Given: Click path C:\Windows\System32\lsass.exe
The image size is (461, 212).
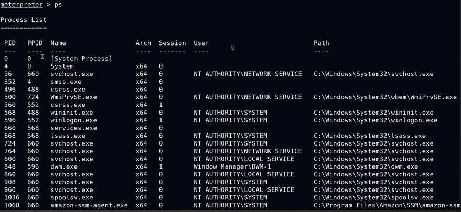Looking at the screenshot, I should pyautogui.click(x=370, y=136).
